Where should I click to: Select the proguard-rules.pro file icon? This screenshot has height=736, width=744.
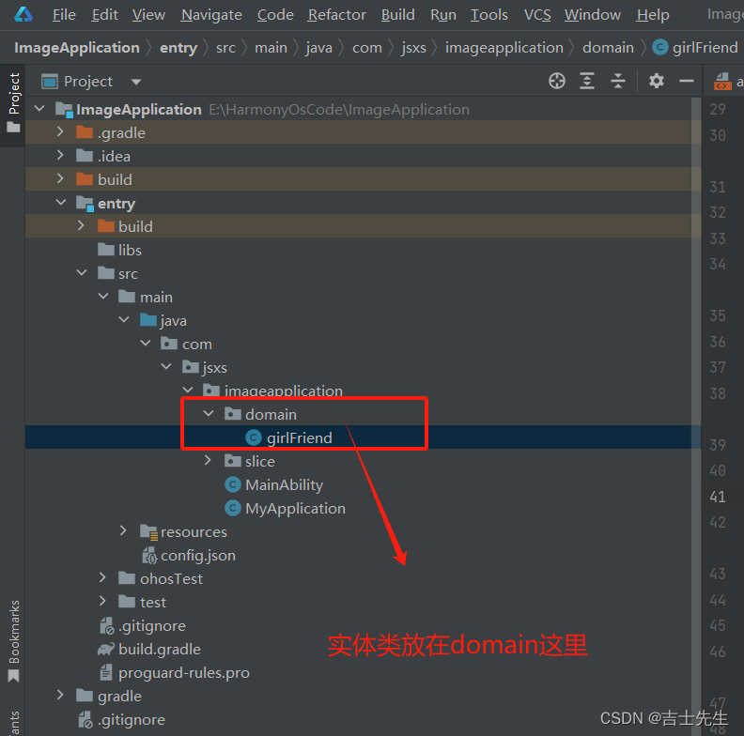tap(106, 672)
